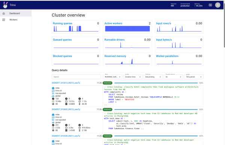Click the Reserved memory sparkline chart
225x145 pixels.
coord(127,61)
